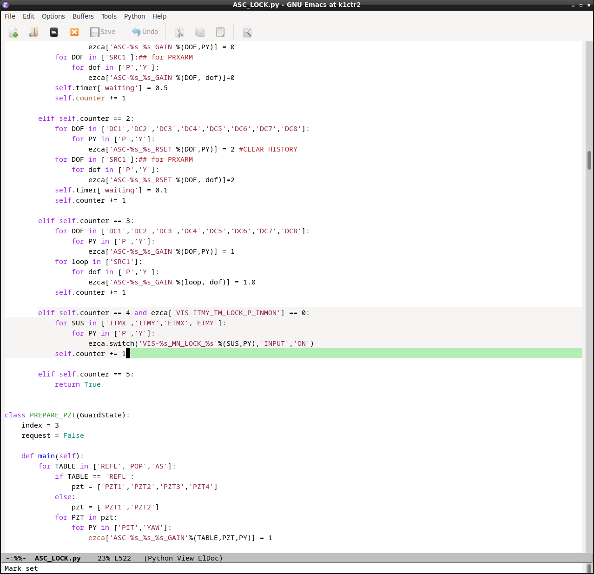Click the 23% position indicator in mode line
The image size is (594, 574).
coord(104,558)
